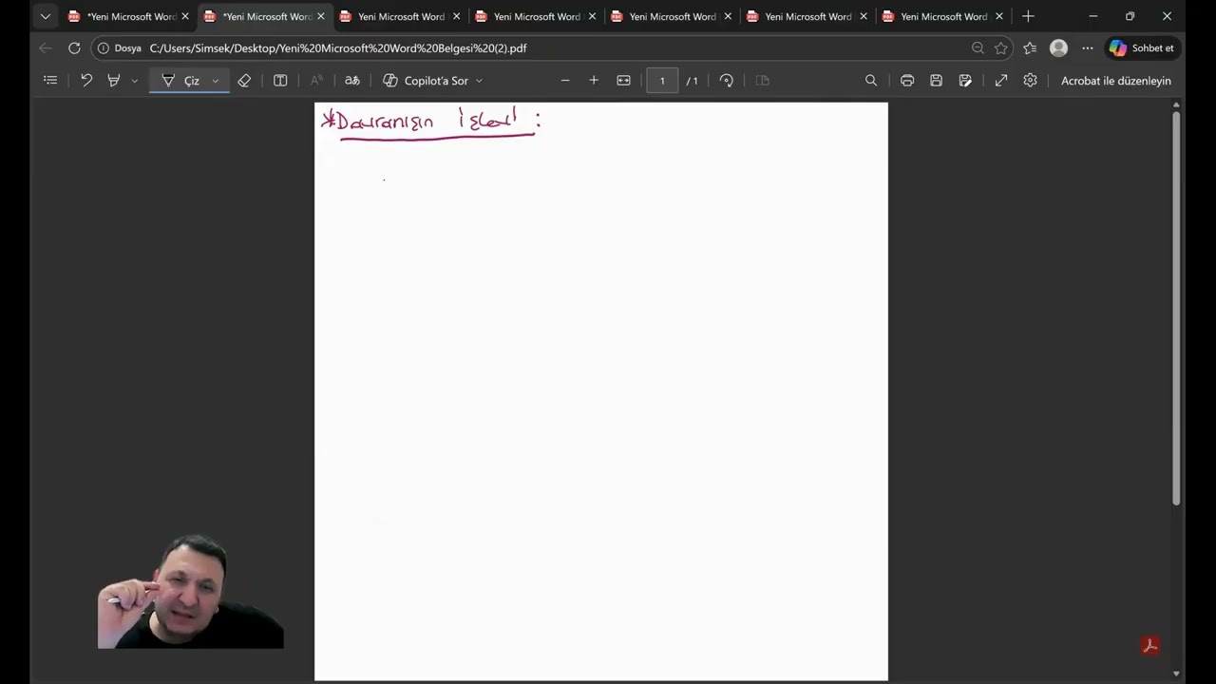Select the eraser tool
The width and height of the screenshot is (1216, 684).
tap(244, 81)
